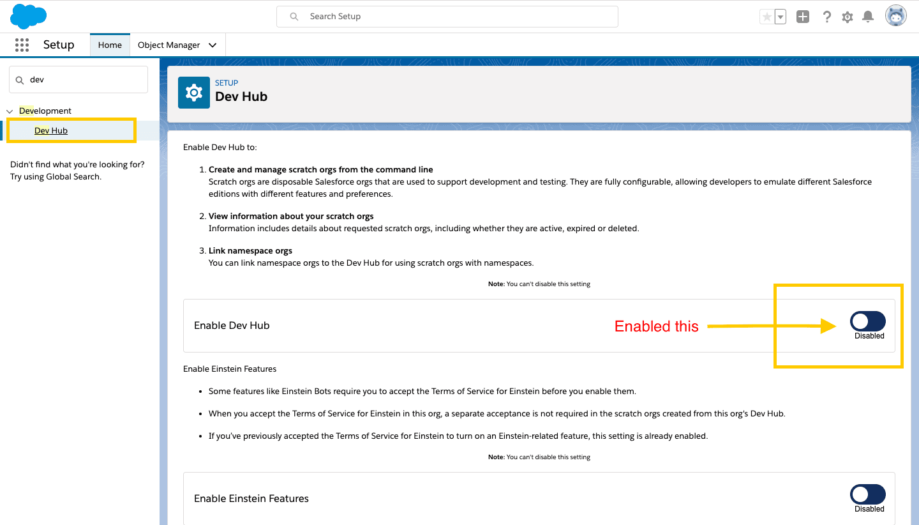Image resolution: width=919 pixels, height=525 pixels.
Task: Click the Dev Hub gear page icon
Action: click(194, 93)
